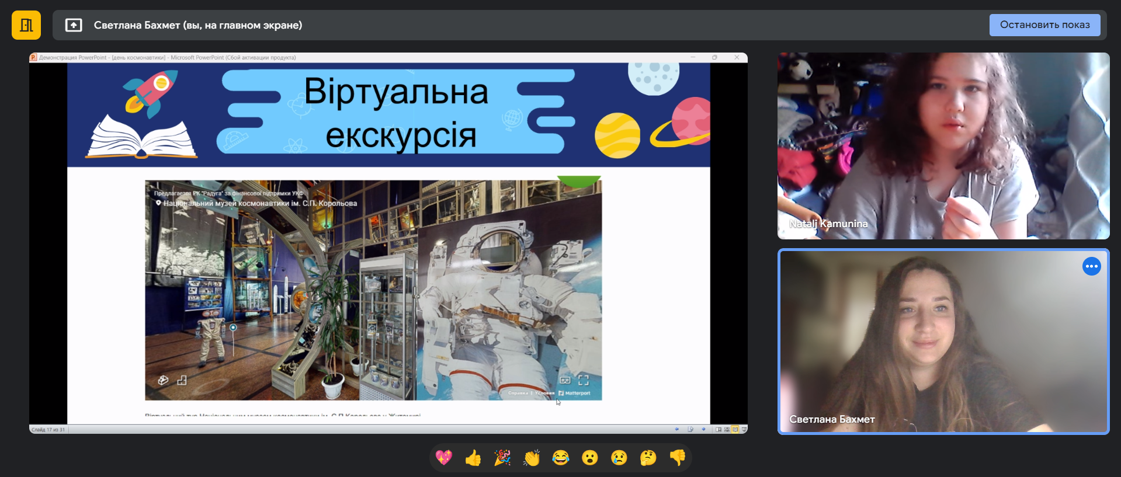This screenshot has width=1121, height=477.
Task: Send the surprised face reaction
Action: (x=590, y=458)
